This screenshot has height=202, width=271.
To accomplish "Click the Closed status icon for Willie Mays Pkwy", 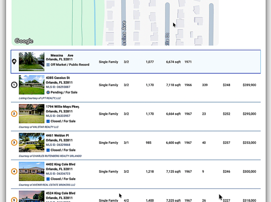I will (48, 121).
